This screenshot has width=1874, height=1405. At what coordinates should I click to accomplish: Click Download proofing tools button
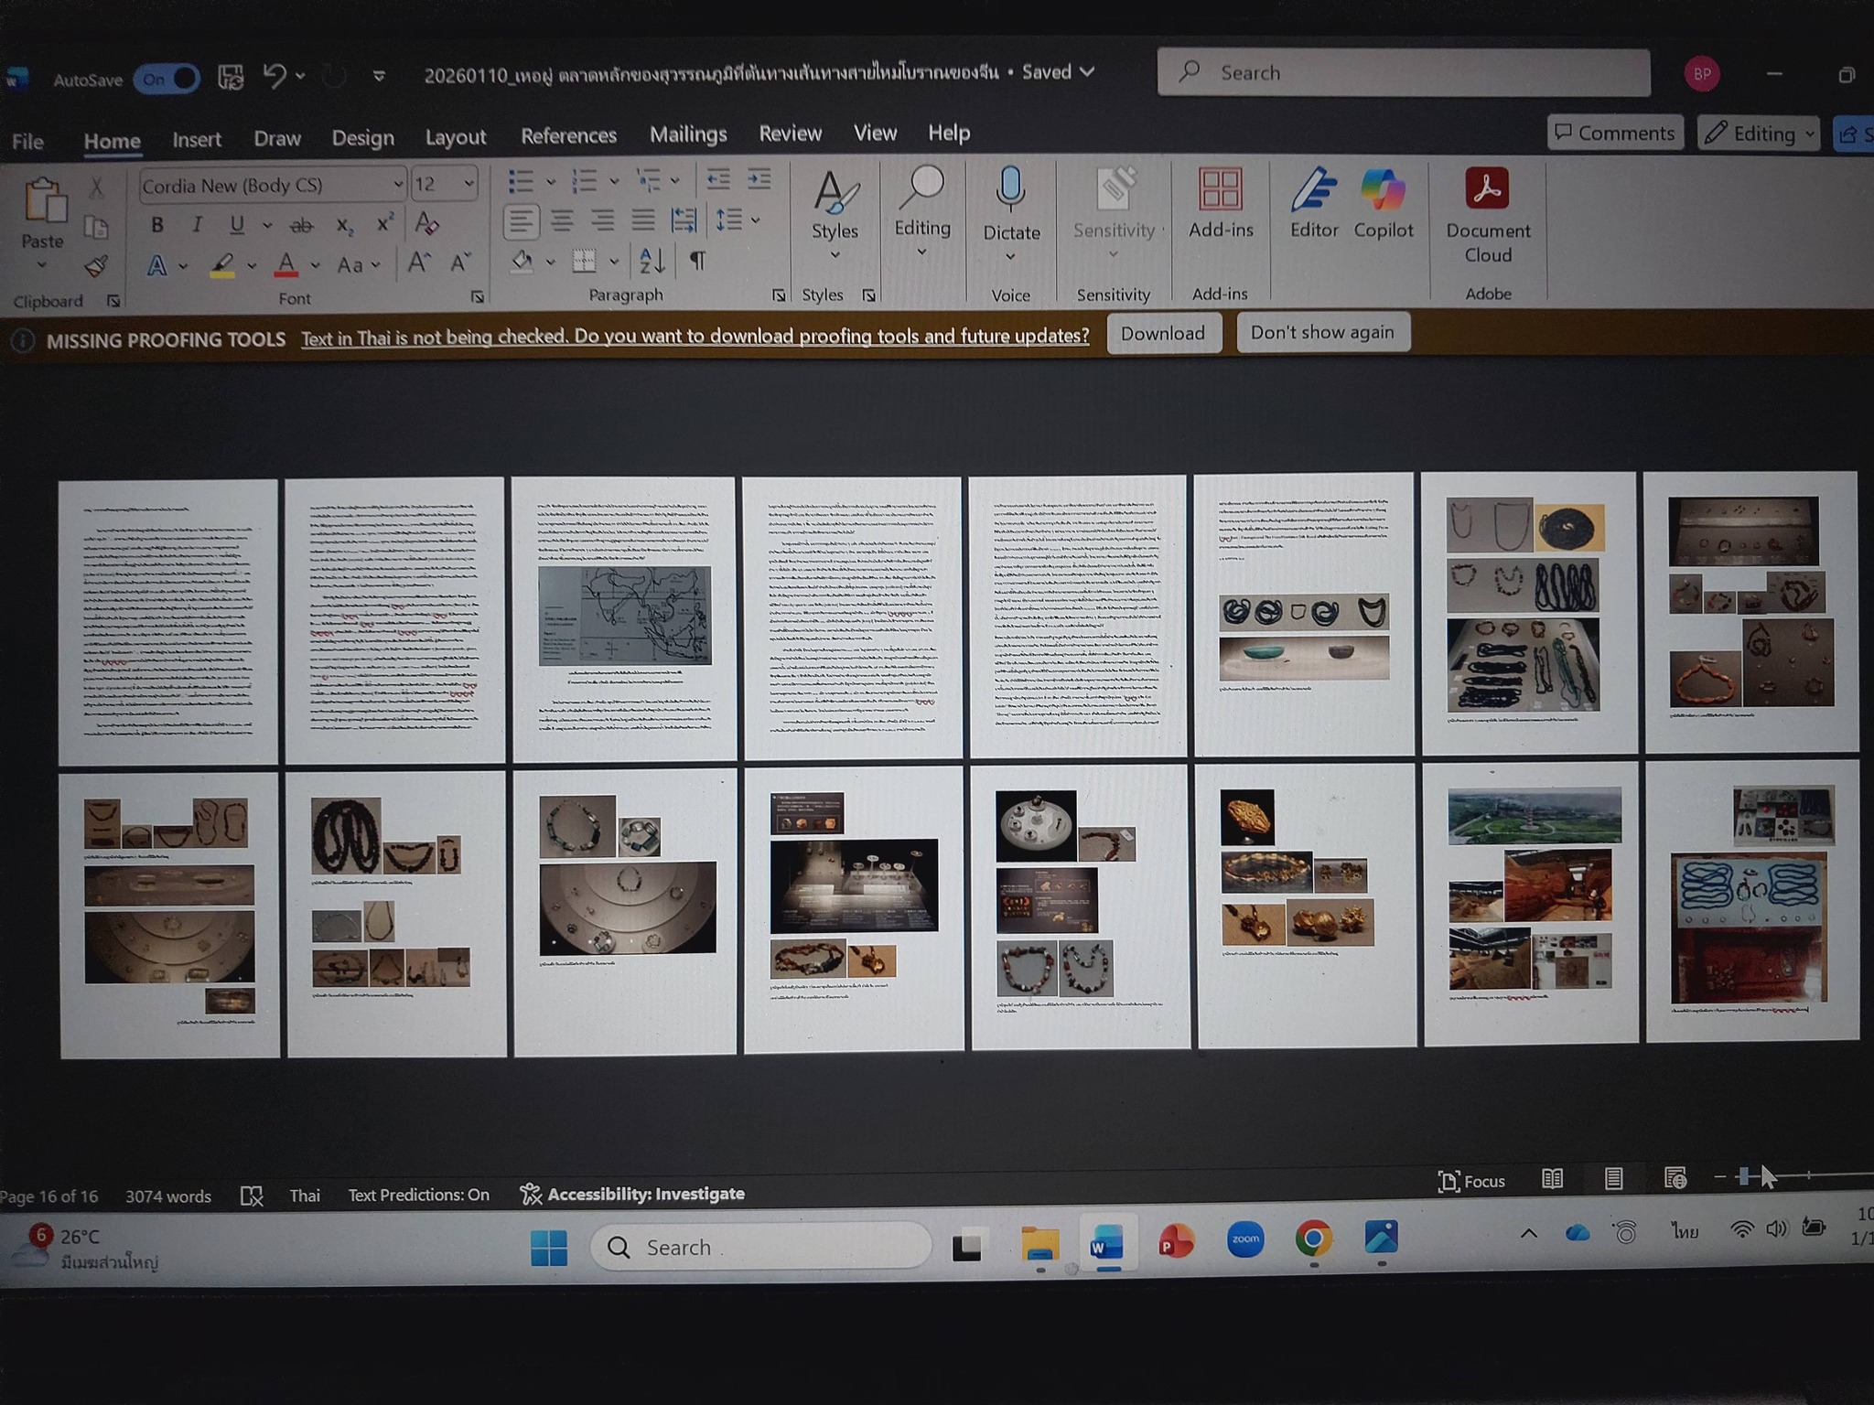click(1162, 334)
